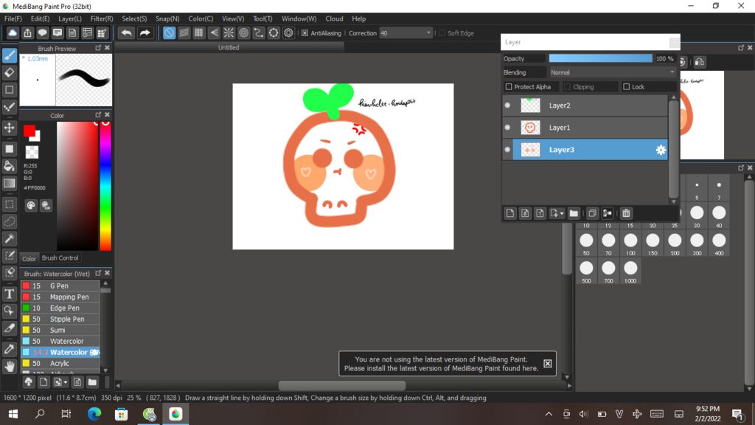Pick brush size 100 preset

630,243
